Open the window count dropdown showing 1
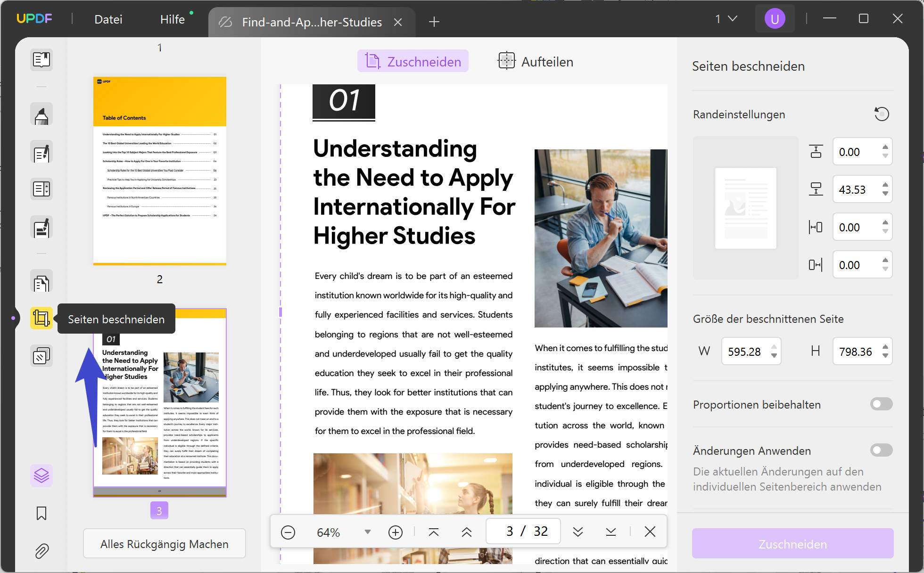 (726, 19)
